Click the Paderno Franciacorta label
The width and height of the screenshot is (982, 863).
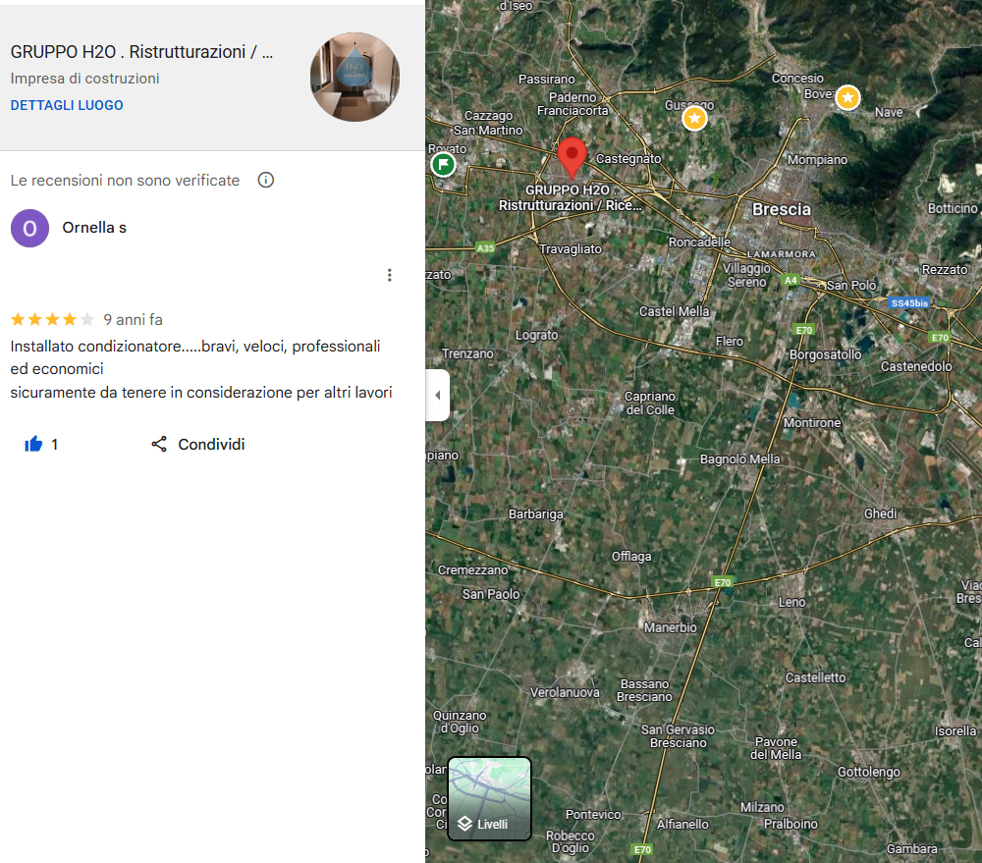(573, 104)
